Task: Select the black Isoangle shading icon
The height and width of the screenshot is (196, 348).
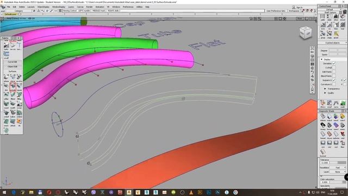Action: [x=322, y=125]
